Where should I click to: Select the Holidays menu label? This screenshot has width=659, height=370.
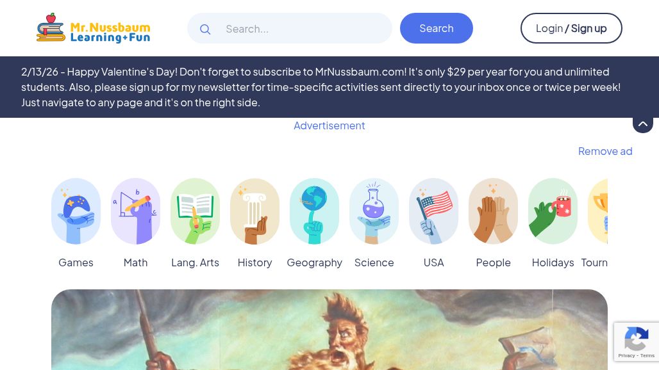[x=553, y=262]
